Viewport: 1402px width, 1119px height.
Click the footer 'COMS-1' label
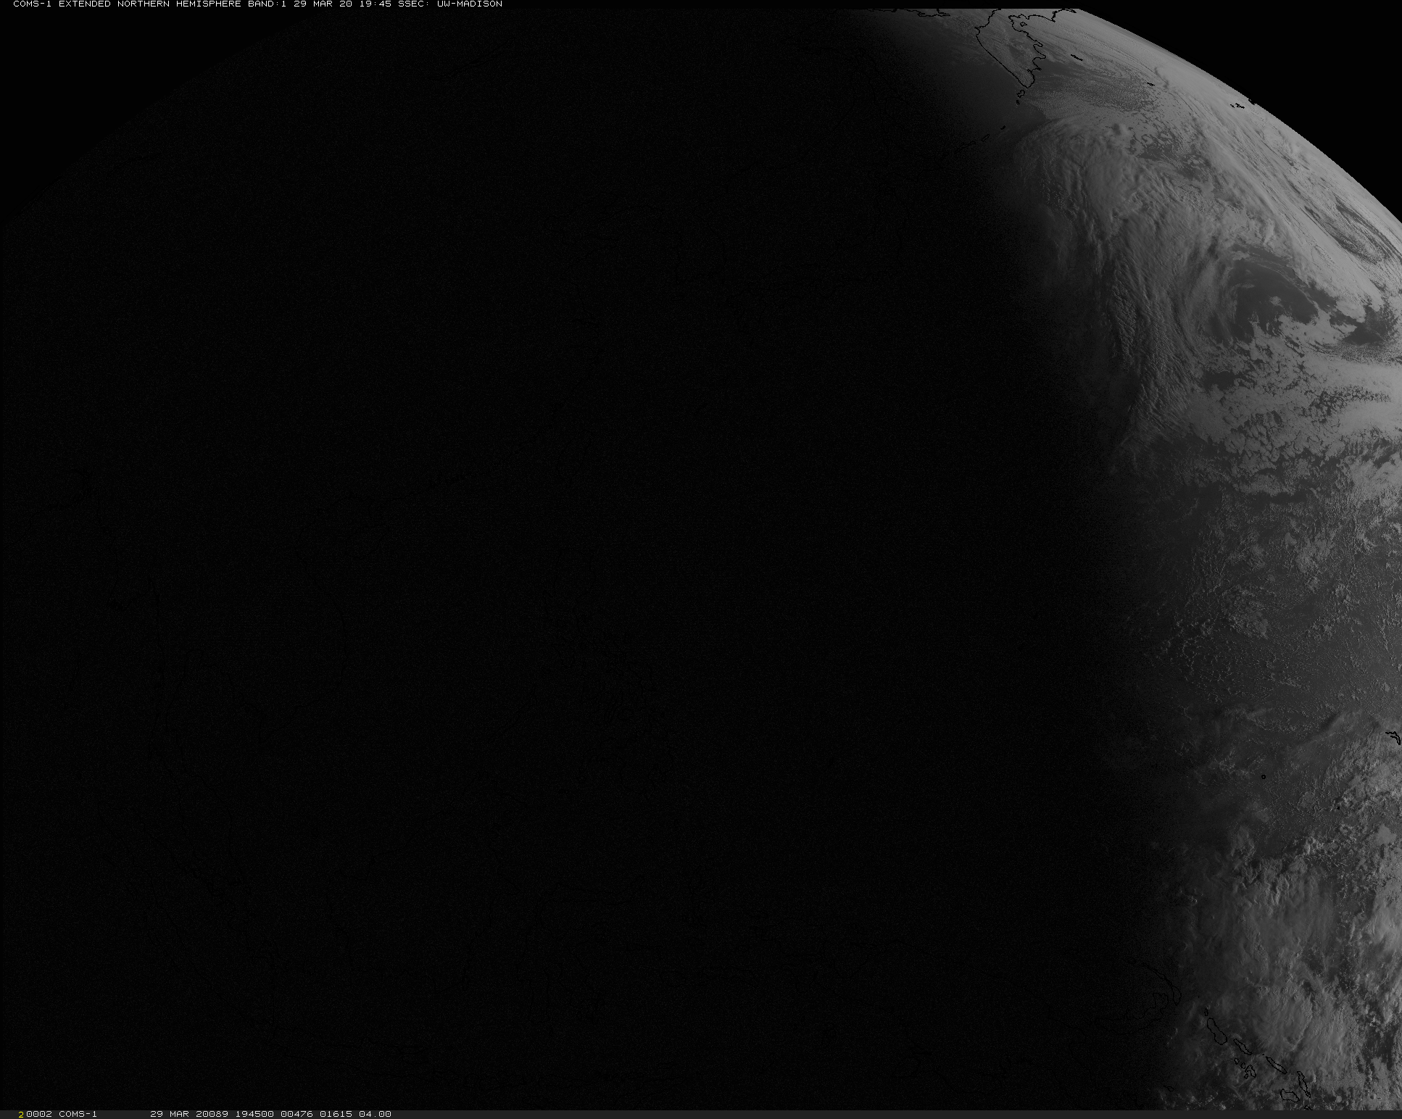tap(78, 1114)
